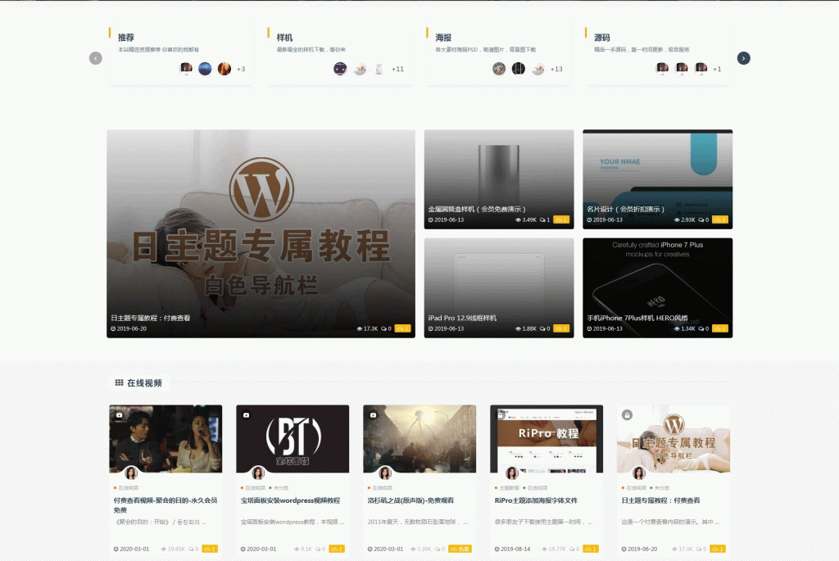The image size is (839, 561).
Task: Click the previous arrow of the category carousel
Action: pyautogui.click(x=95, y=58)
